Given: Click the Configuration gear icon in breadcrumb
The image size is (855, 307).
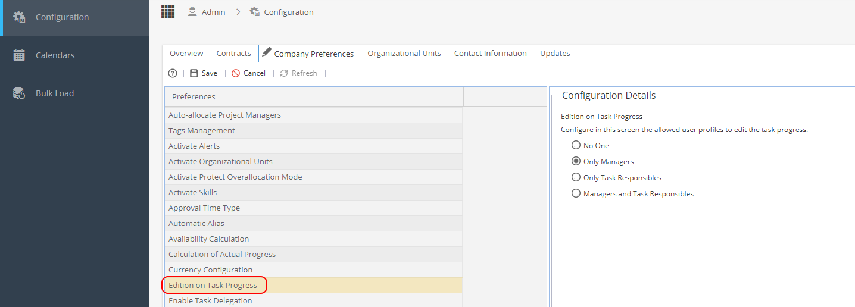Looking at the screenshot, I should click(x=255, y=12).
